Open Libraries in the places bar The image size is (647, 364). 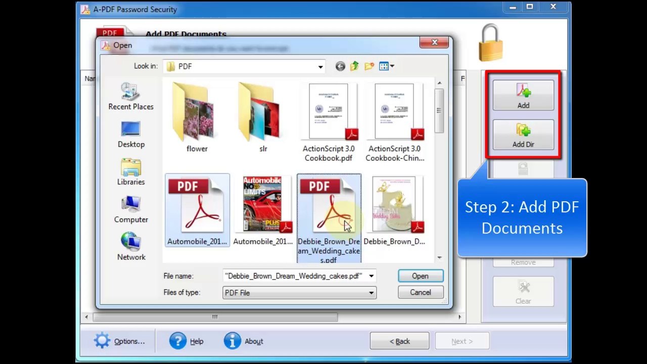tap(131, 172)
